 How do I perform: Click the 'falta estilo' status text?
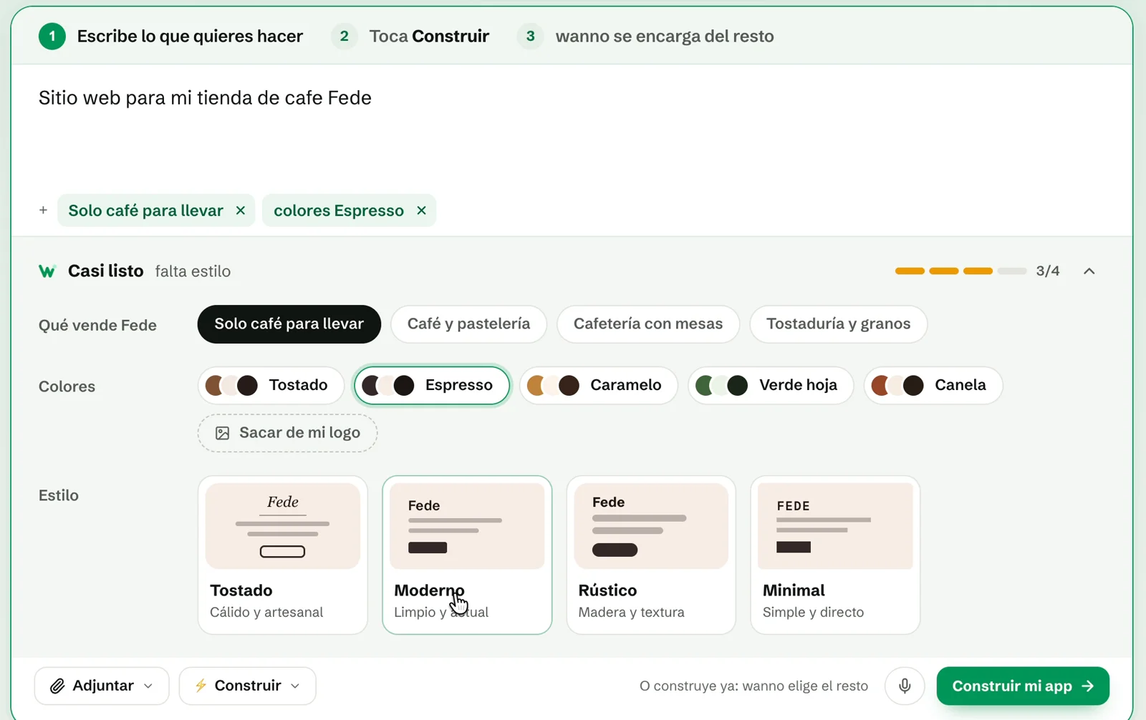coord(193,271)
